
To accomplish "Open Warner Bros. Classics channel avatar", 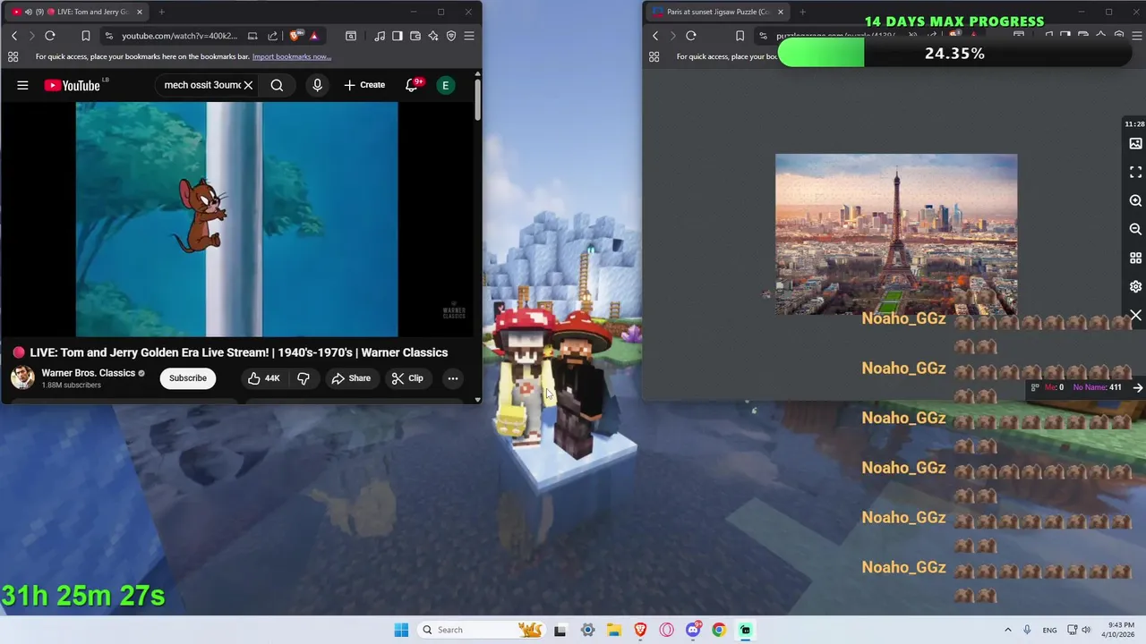I will 22,377.
